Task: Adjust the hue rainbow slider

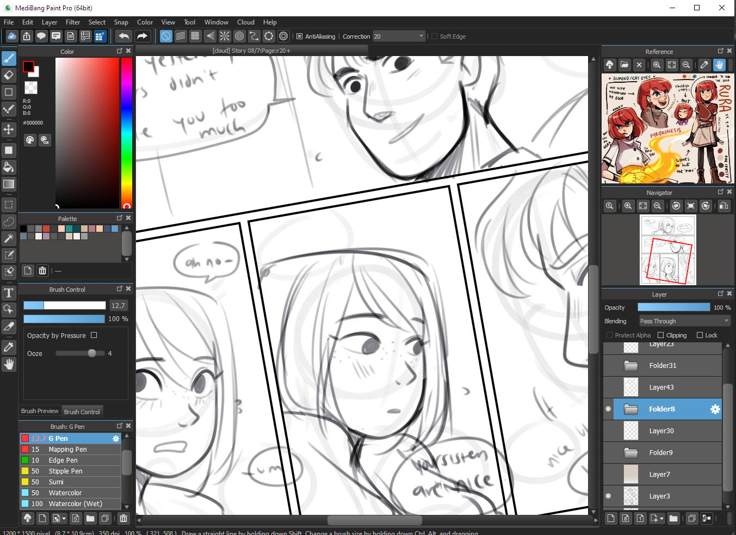Action: point(126,133)
